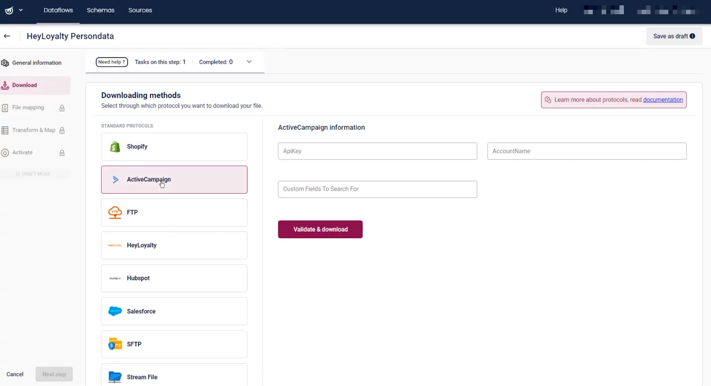Screen dimensions: 711x386
Task: Focus the AccountName input field
Action: (587, 151)
